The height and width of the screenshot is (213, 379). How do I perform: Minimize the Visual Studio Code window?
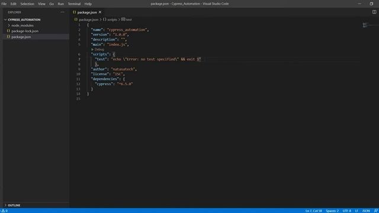(x=359, y=4)
